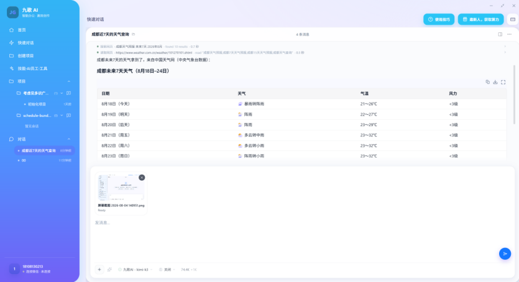Expand first project folder dropdown arrow
The height and width of the screenshot is (282, 519).
62,93
